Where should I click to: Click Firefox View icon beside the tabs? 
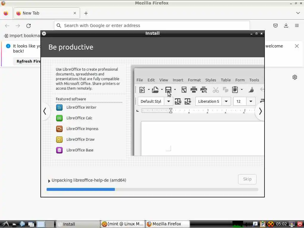pyautogui.click(x=6, y=13)
